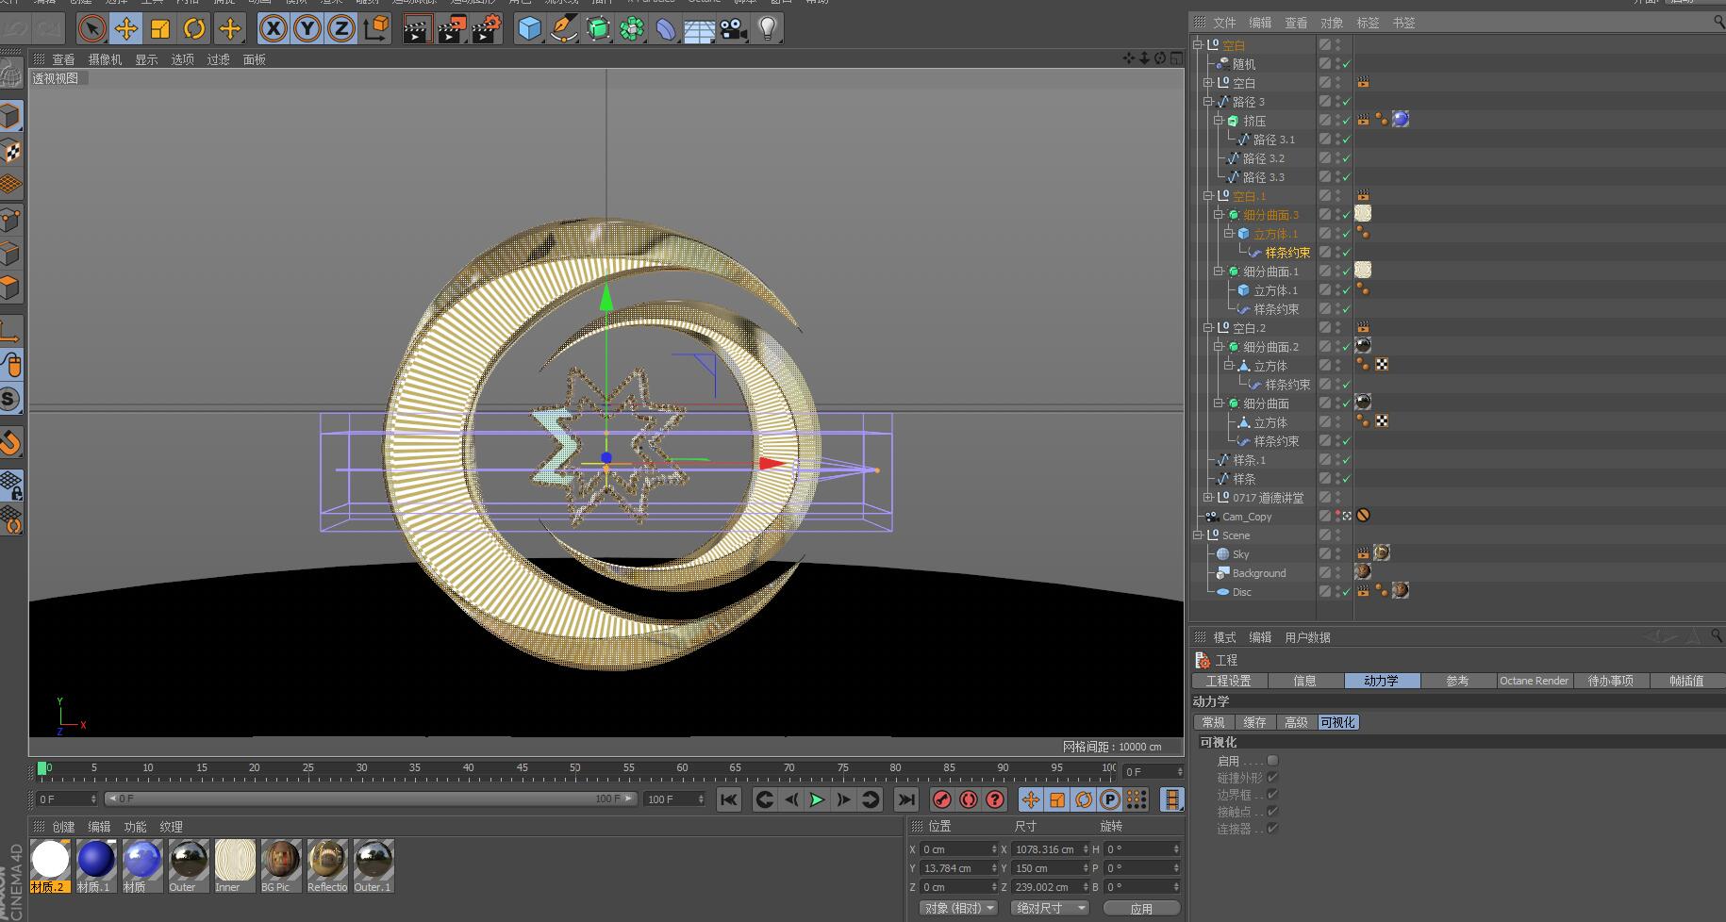1726x922 pixels.
Task: Jump to the end of the timeline
Action: [905, 799]
